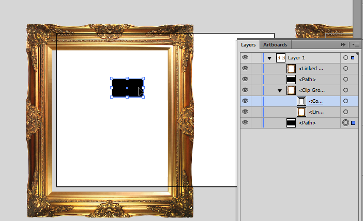Click the <Clip Gro...> thumbnail
The image size is (363, 221).
291,90
